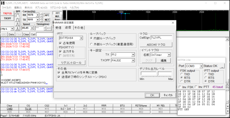Toggle 送信終了時のシングルトーン checkbox
The image size is (230, 118).
click(x=59, y=77)
